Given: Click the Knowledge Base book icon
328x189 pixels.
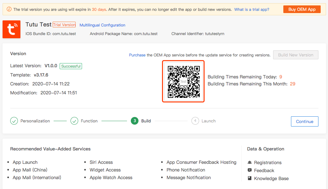Looking at the screenshot, I should click(x=250, y=178).
